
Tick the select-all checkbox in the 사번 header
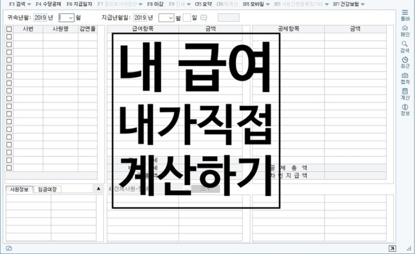tap(9, 29)
